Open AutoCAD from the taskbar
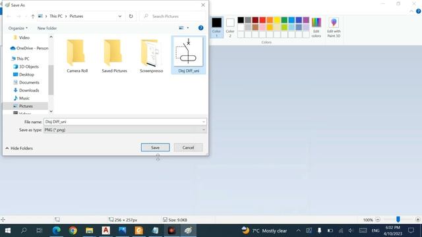Screen dimensions: 422x237 point(105,230)
